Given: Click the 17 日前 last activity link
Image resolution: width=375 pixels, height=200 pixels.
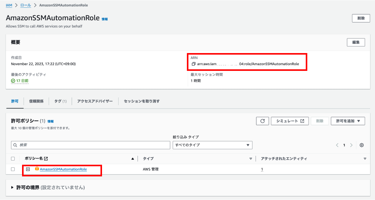Looking at the screenshot, I should click(x=22, y=81).
